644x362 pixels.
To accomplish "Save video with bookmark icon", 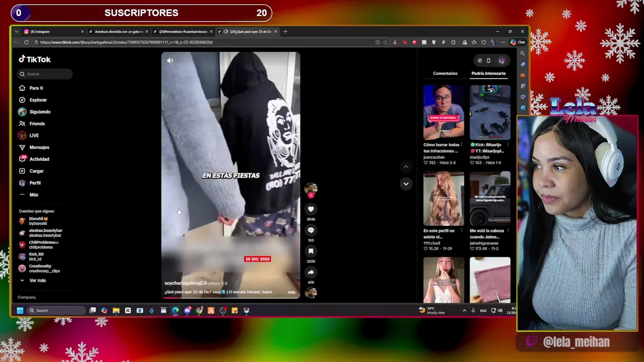I will (311, 251).
